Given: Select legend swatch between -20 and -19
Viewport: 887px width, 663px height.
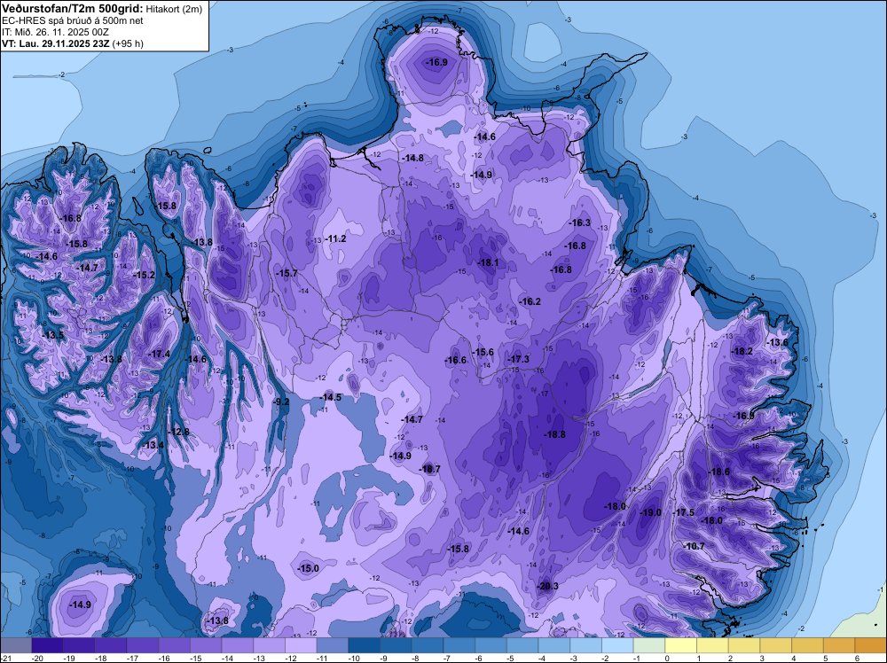Looking at the screenshot, I should [48, 644].
